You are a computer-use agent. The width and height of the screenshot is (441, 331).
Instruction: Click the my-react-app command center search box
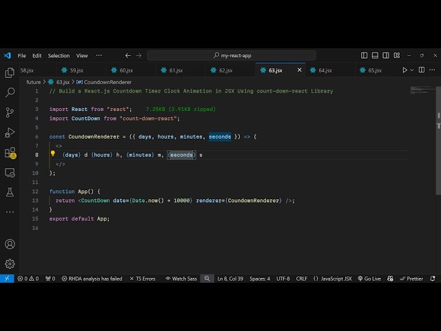click(232, 55)
